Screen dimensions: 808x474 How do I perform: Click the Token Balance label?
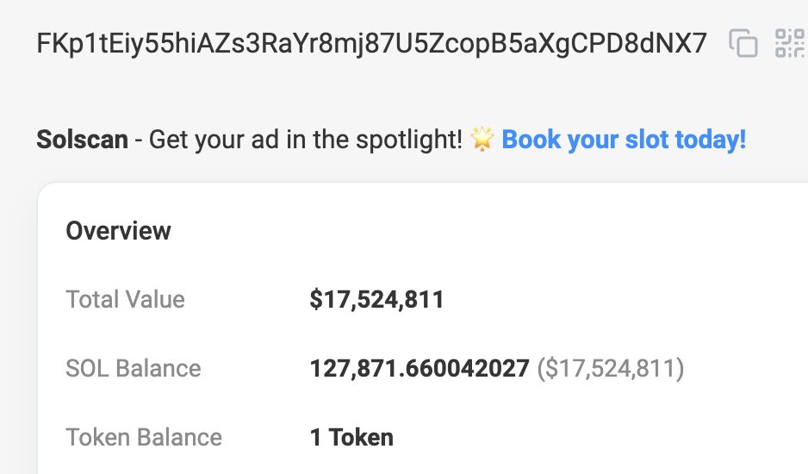tap(144, 437)
